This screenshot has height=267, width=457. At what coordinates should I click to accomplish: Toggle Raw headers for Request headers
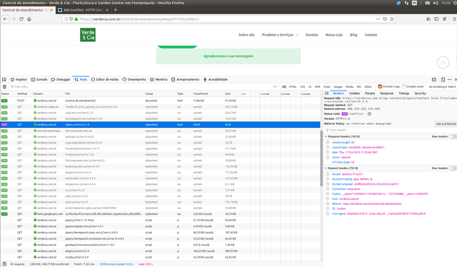[452, 168]
